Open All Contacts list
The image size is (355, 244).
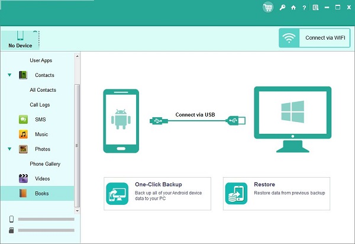click(43, 90)
